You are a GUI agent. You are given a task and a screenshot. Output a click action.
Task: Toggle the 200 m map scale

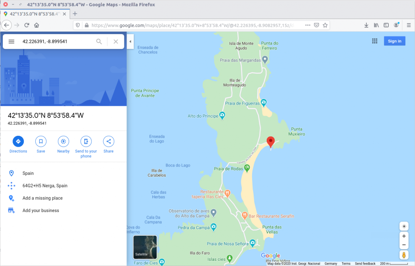point(394,264)
